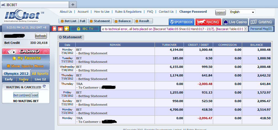
Task: Click the scrolling Baccarat error announcement text
Action: pyautogui.click(x=173, y=29)
